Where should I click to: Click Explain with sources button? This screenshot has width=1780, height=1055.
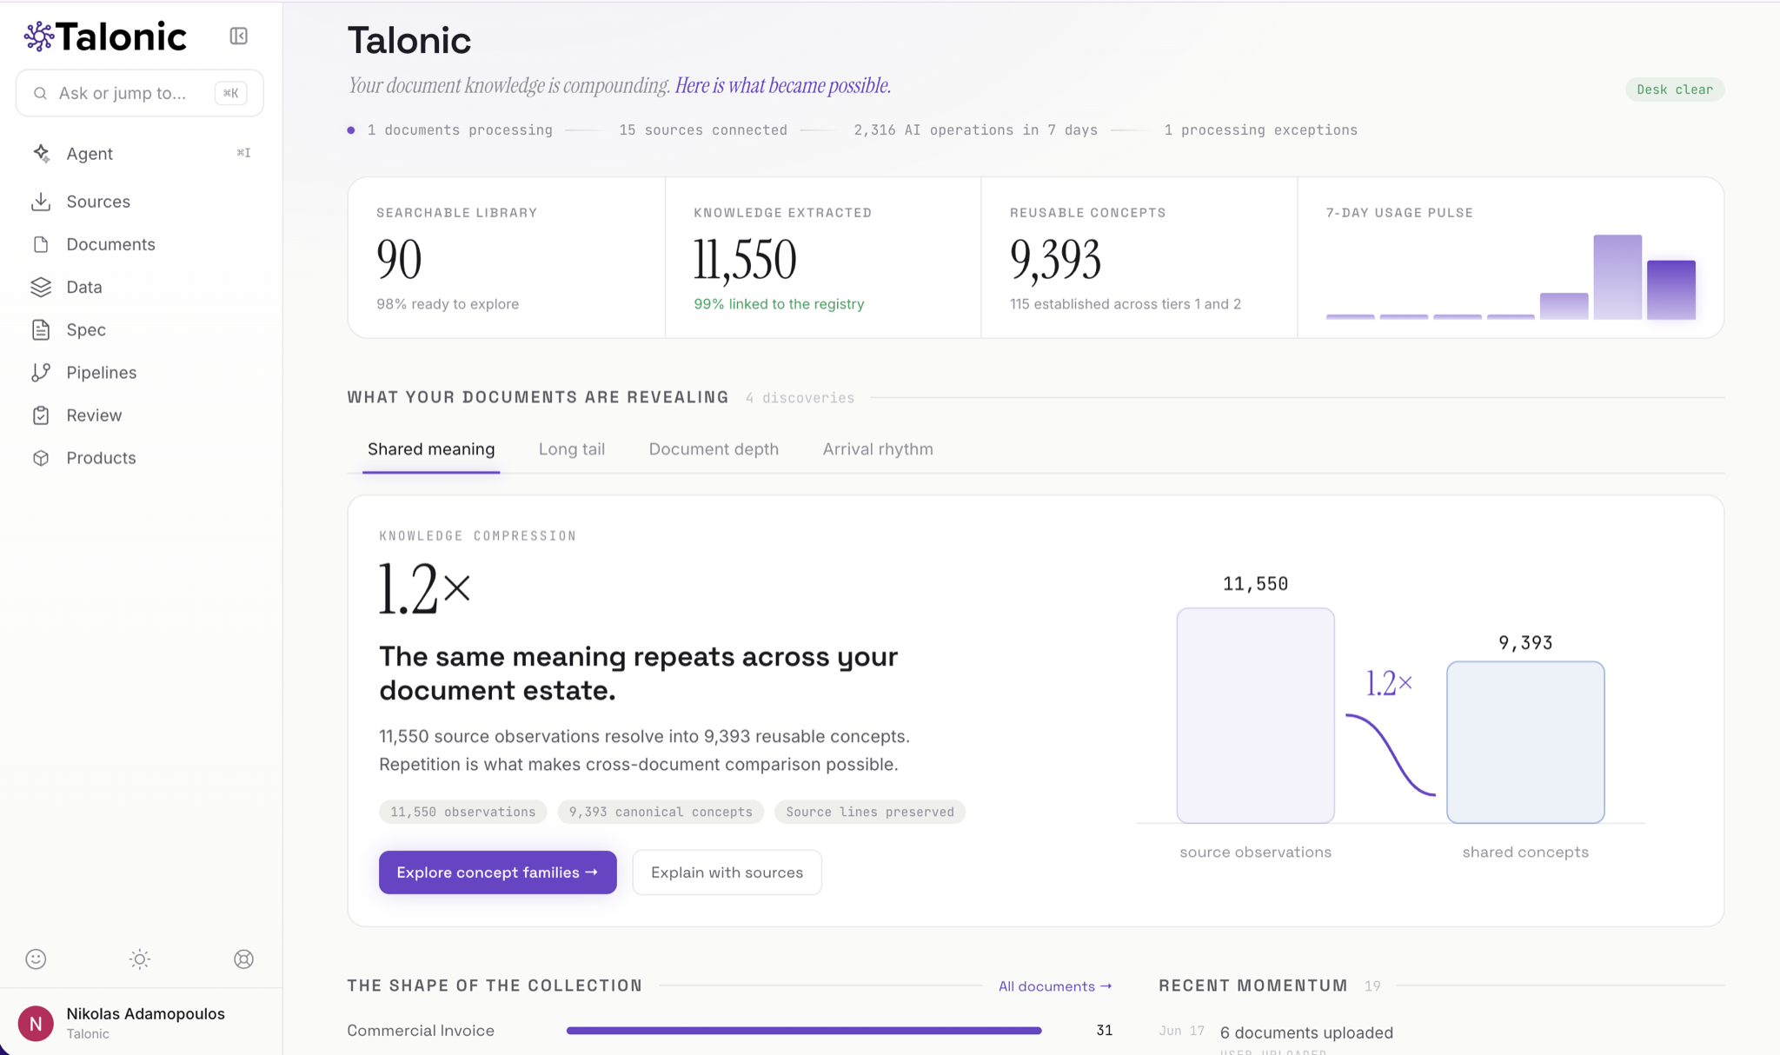pyautogui.click(x=727, y=873)
